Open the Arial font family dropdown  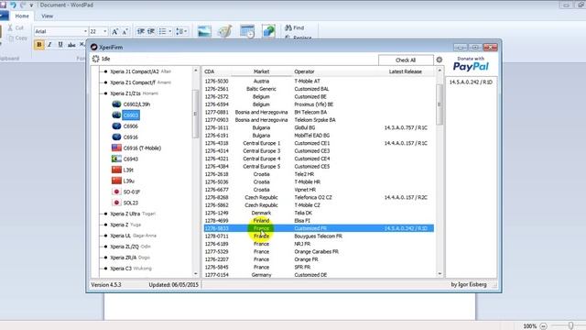click(85, 31)
